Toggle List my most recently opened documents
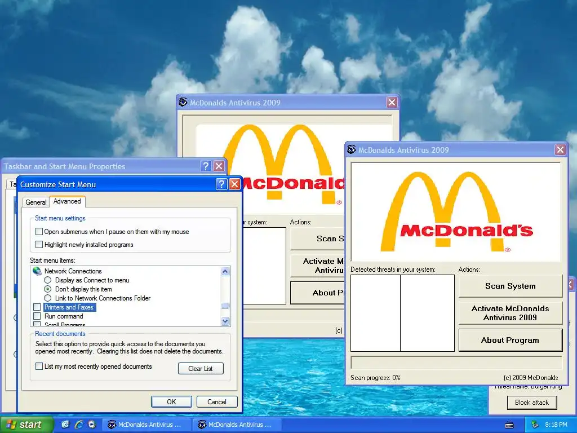The height and width of the screenshot is (433, 577). pos(39,366)
